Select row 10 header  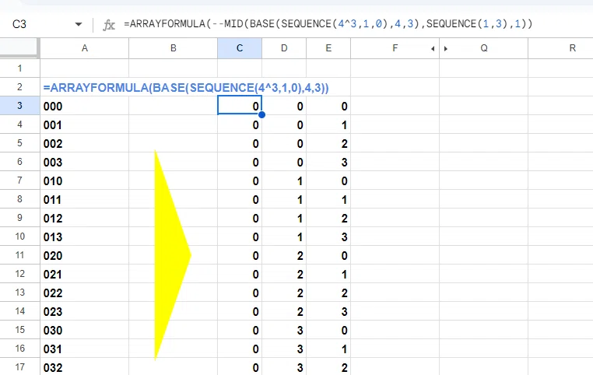(19, 237)
